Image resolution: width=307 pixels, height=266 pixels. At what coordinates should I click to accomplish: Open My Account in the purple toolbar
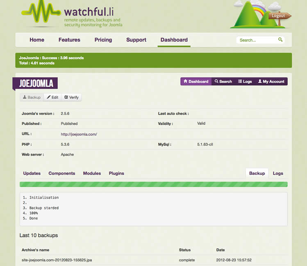(x=271, y=82)
